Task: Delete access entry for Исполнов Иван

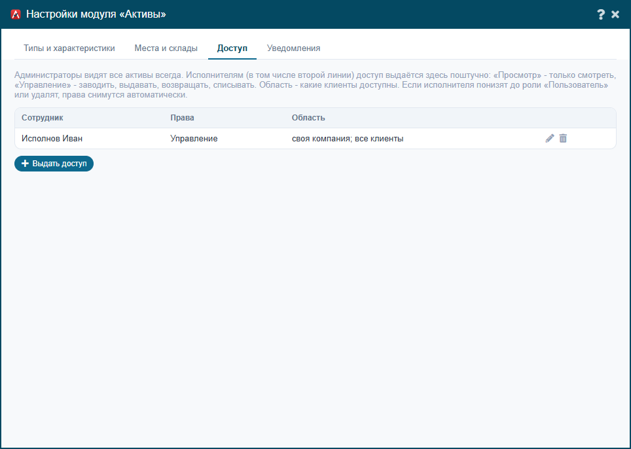Action: point(563,138)
